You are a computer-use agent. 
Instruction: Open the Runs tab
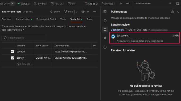point(89,19)
